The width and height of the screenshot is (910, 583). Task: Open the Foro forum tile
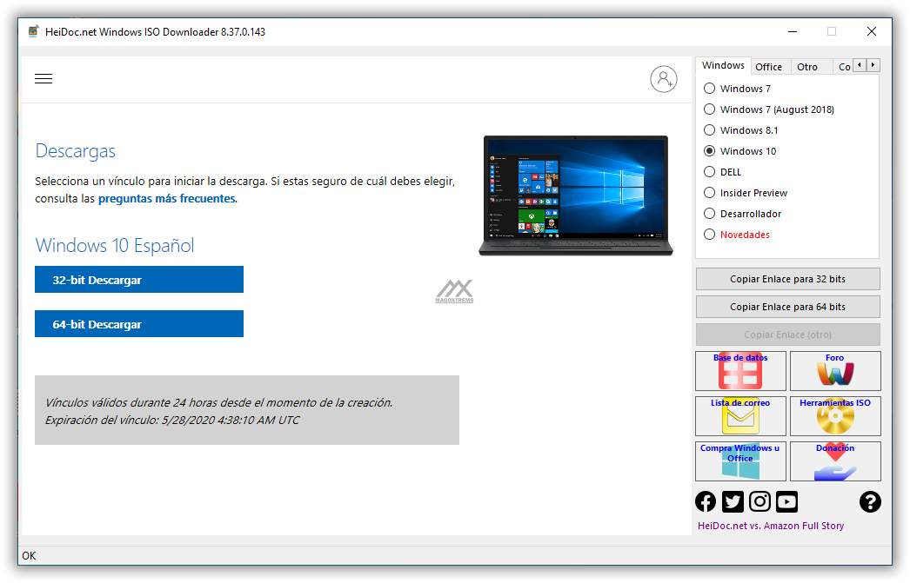tap(835, 371)
